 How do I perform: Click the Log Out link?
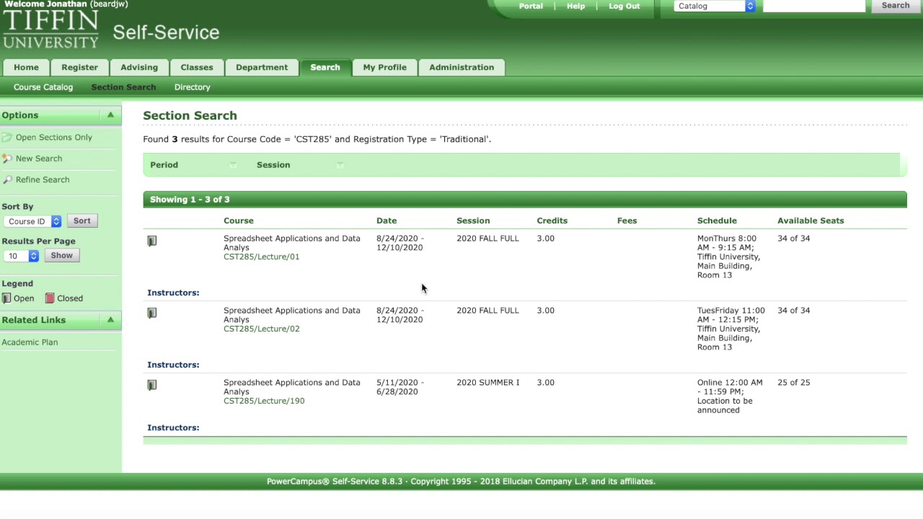click(x=624, y=6)
